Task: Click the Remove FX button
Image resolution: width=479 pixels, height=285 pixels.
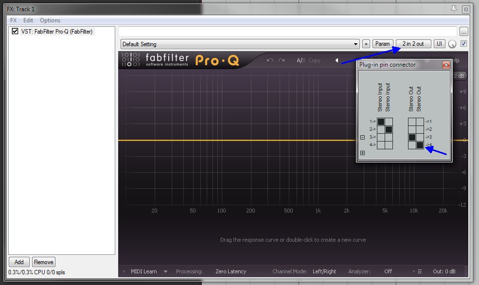Action: [x=44, y=262]
